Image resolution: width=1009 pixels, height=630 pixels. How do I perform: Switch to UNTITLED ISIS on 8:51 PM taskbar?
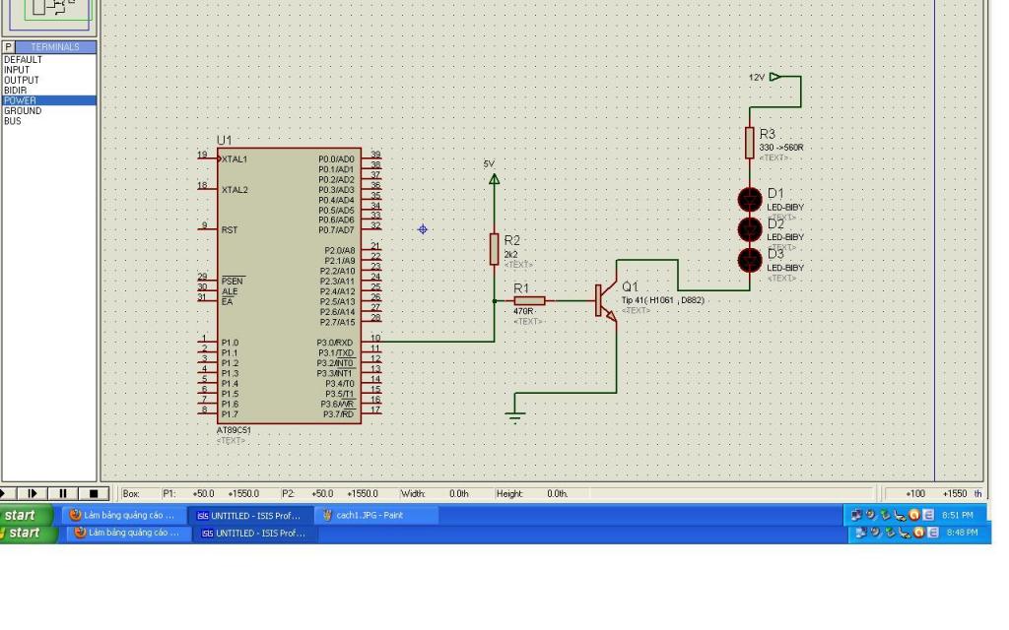251,516
